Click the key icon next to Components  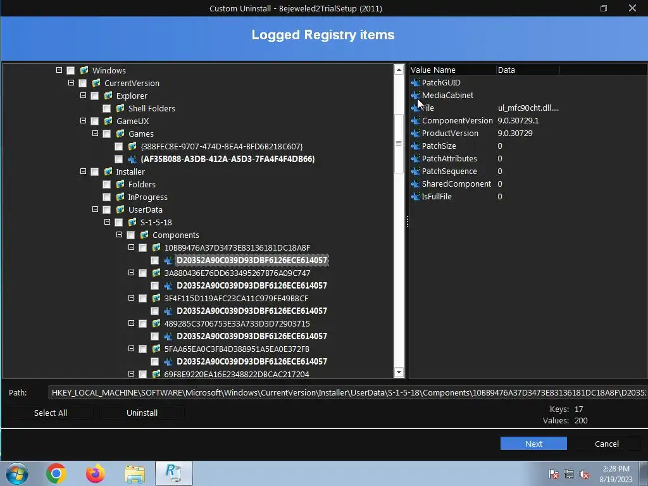pos(144,235)
